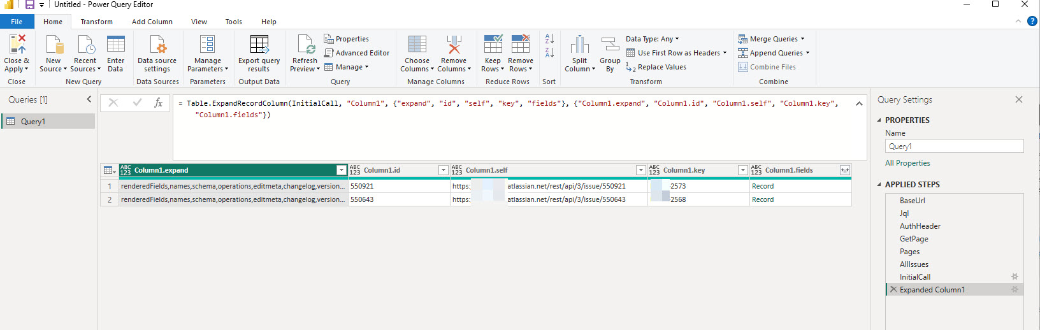This screenshot has width=1040, height=330.
Task: Select the BaseUrl applied step
Action: pos(954,200)
